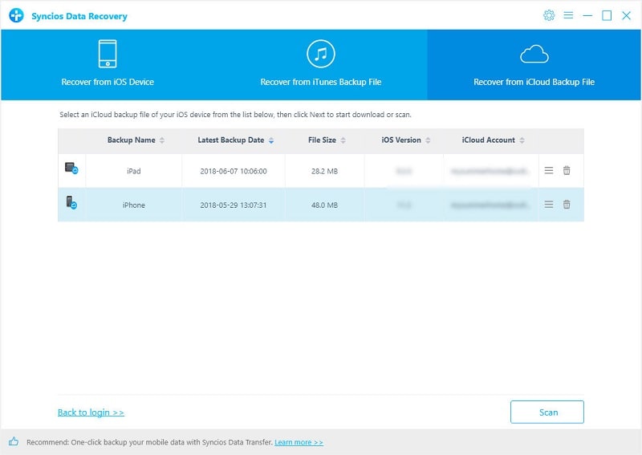Click the Syncios Data Recovery logo icon
Image resolution: width=642 pixels, height=455 pixels.
(x=16, y=15)
